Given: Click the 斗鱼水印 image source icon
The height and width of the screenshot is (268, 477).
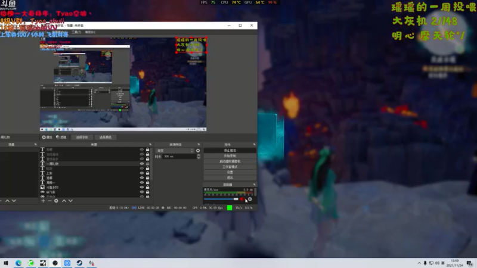Looking at the screenshot, I should pyautogui.click(x=42, y=188).
